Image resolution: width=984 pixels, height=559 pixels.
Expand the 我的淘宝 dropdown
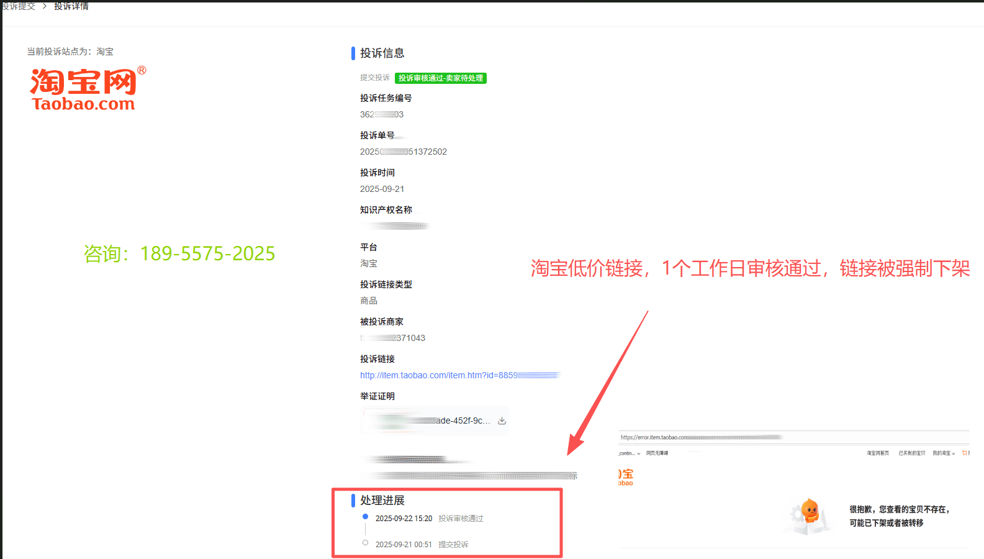click(944, 453)
